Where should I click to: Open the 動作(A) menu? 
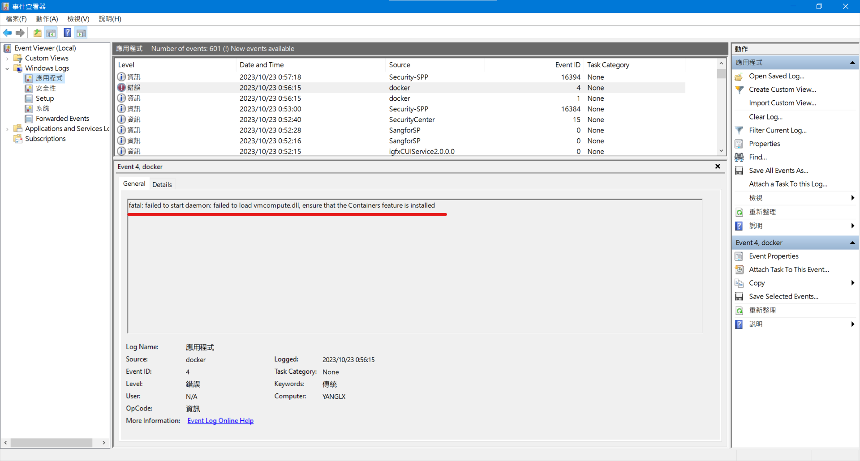(47, 19)
